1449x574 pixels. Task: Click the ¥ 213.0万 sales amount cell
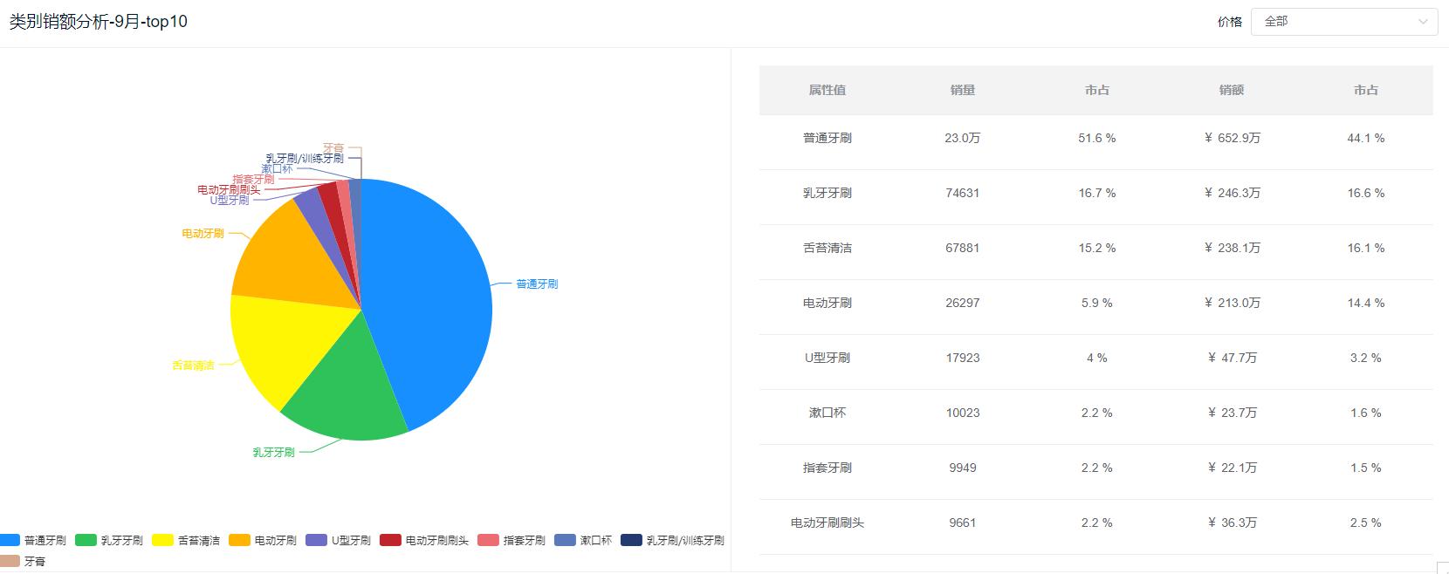(x=1232, y=303)
